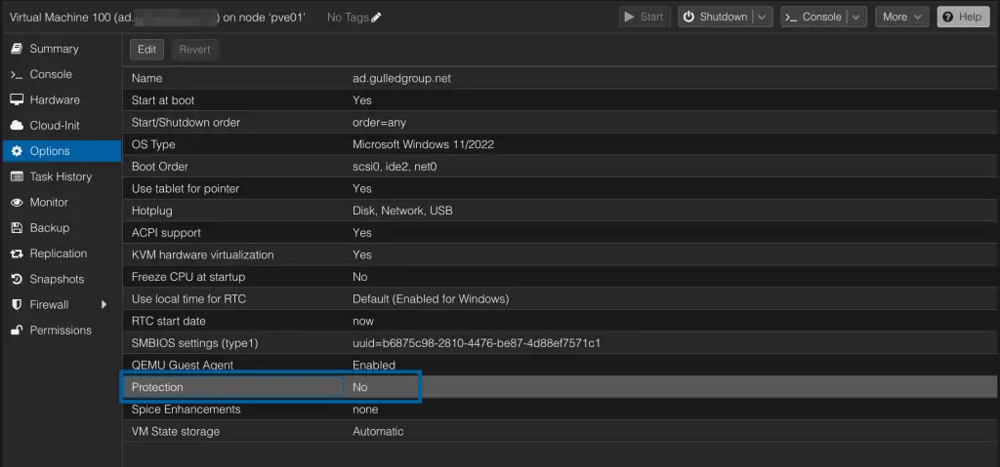Screen dimensions: 1000x467
Task: Select the RTC start date row
Action: [x=561, y=321]
